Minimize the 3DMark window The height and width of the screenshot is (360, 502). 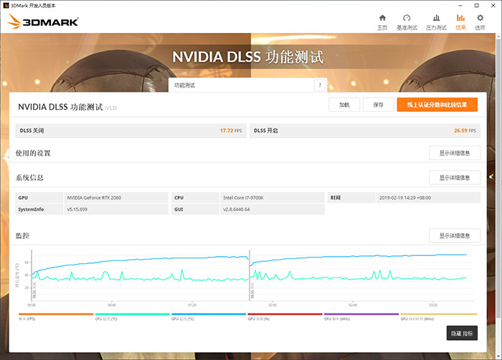pos(460,6)
